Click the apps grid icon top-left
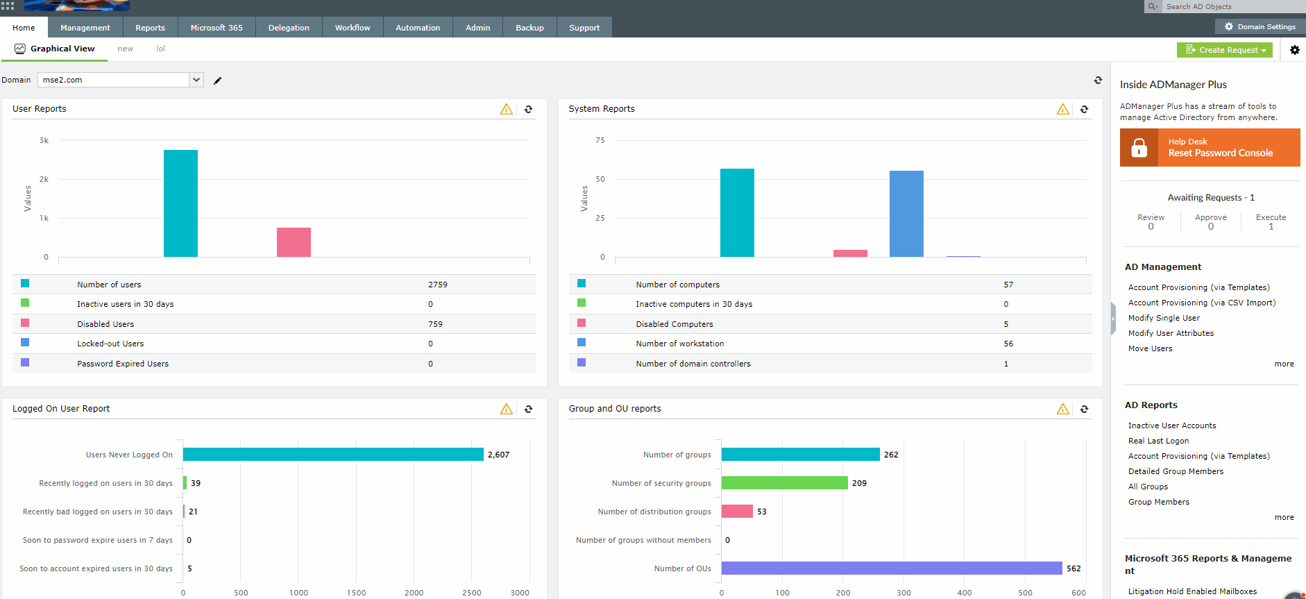 click(8, 6)
